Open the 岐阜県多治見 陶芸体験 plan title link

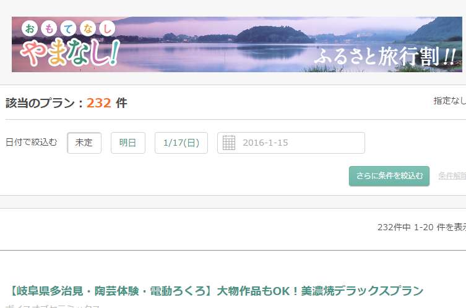click(216, 291)
